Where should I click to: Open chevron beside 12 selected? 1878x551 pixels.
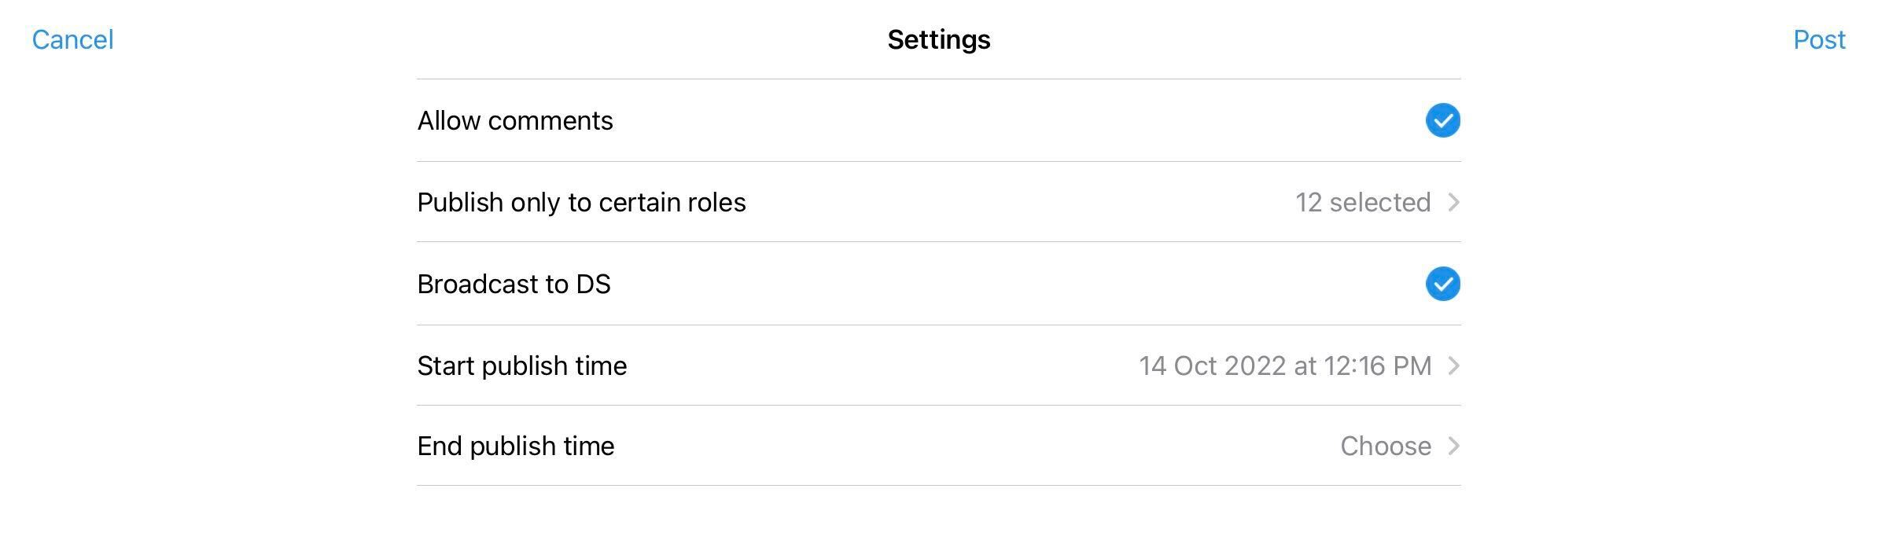pos(1453,202)
